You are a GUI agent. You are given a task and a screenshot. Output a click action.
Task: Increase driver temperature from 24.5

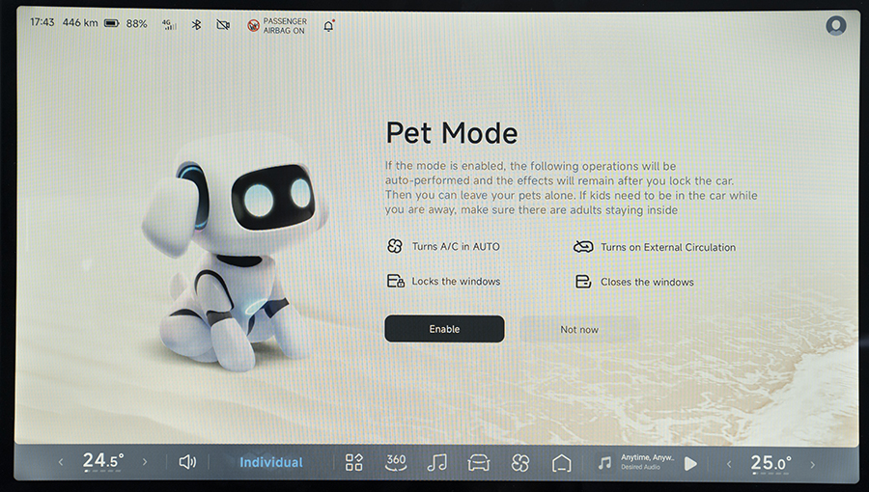(145, 462)
